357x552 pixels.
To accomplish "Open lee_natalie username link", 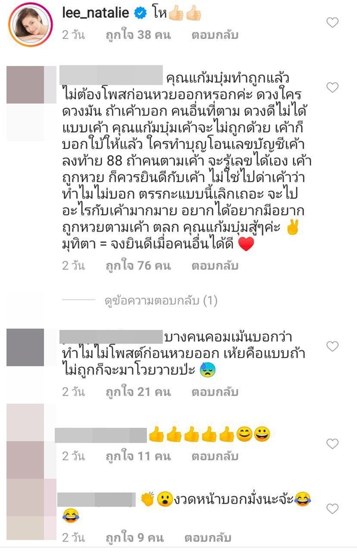I will click(95, 13).
